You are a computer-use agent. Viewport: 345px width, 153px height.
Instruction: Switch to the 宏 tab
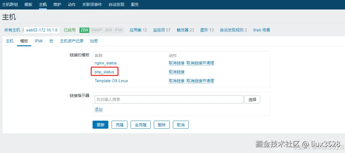tap(51, 41)
